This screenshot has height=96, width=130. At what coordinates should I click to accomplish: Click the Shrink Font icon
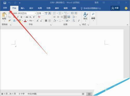click(41, 21)
